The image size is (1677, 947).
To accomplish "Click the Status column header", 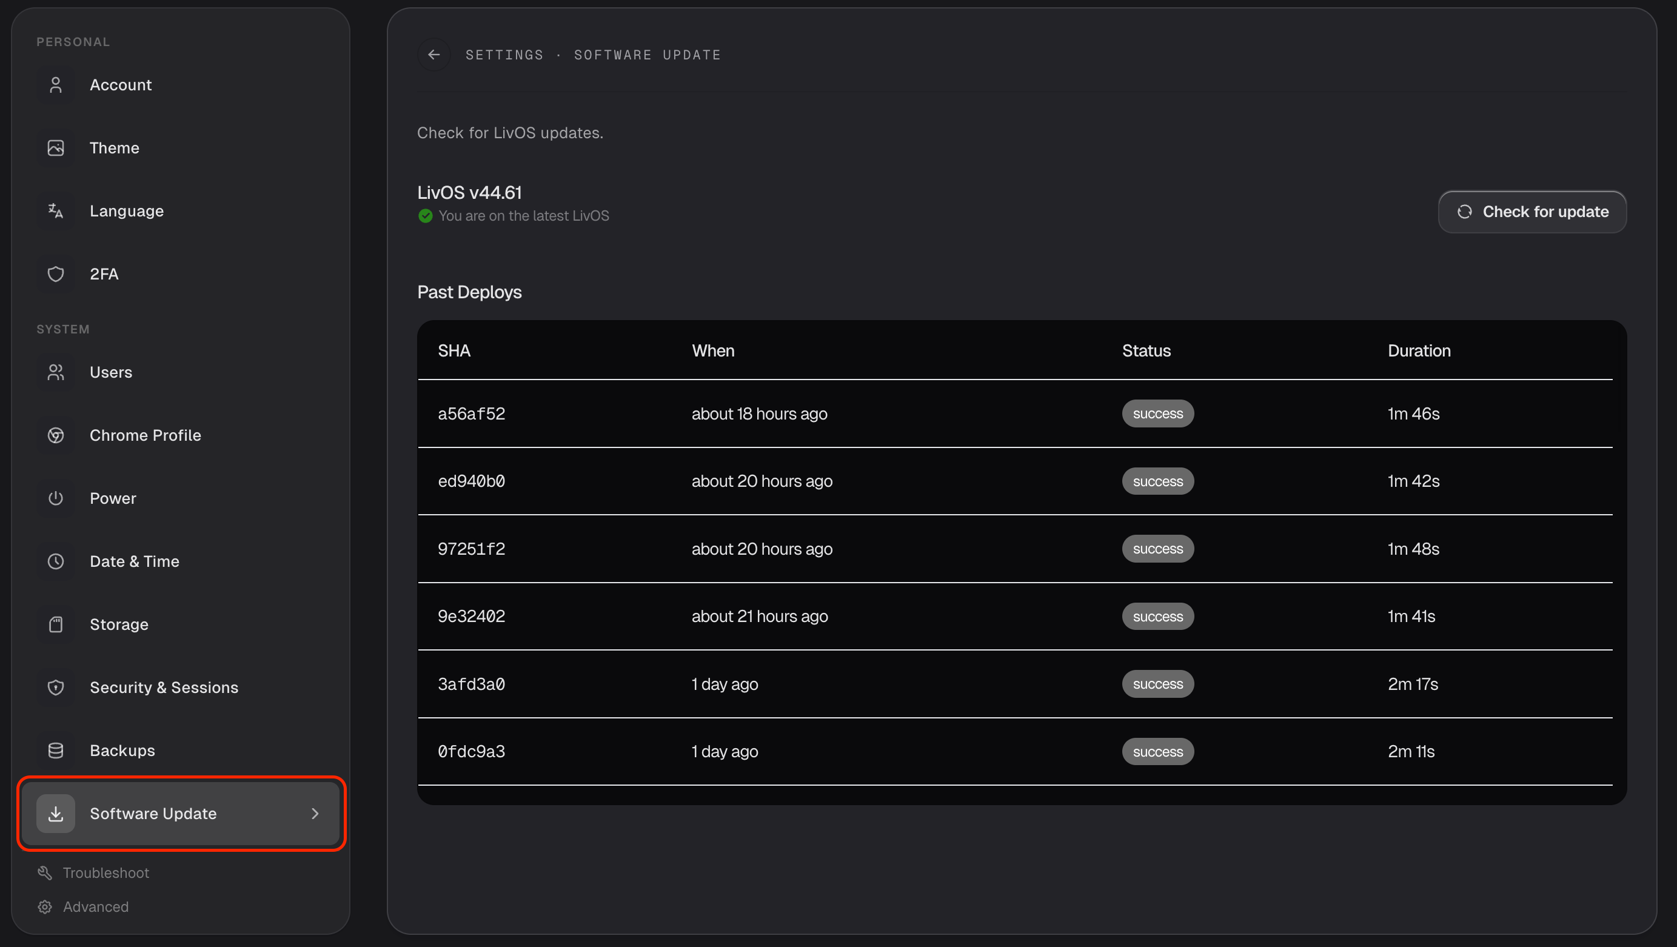I will [1146, 351].
